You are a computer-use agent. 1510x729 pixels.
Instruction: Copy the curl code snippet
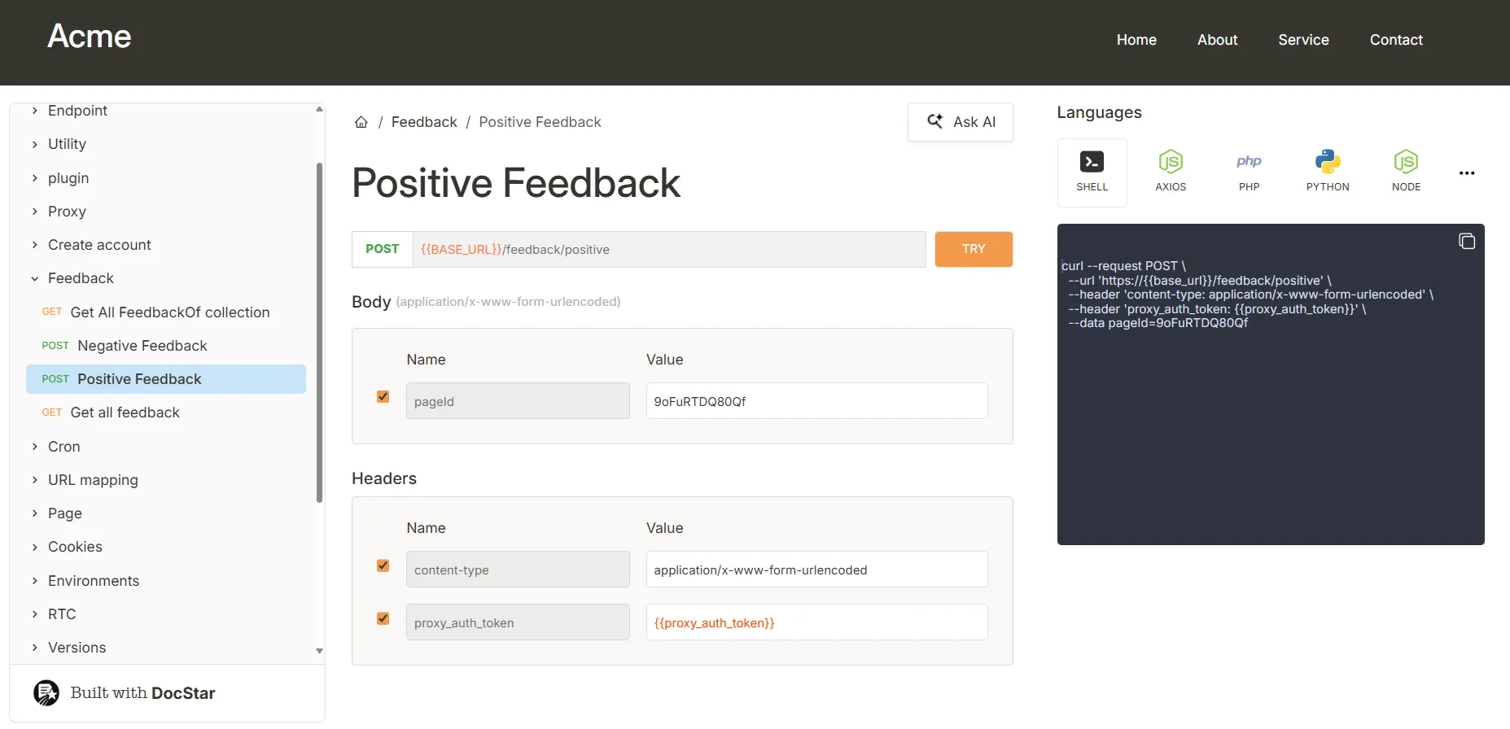click(1467, 242)
